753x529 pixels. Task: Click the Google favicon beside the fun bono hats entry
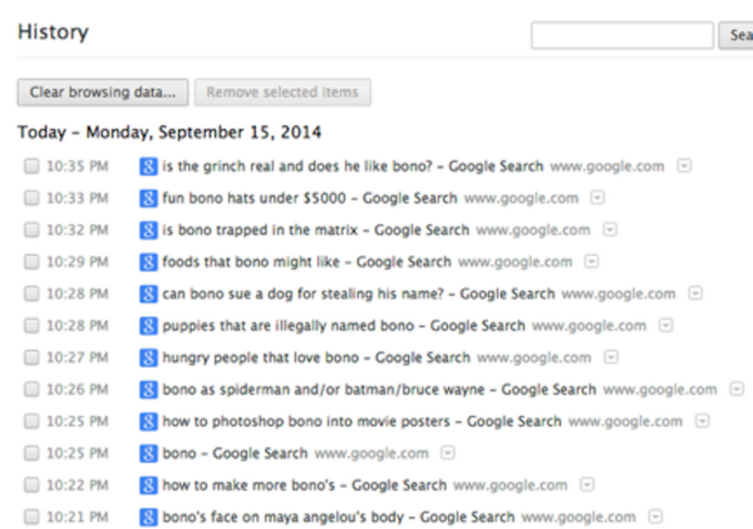[x=149, y=198]
